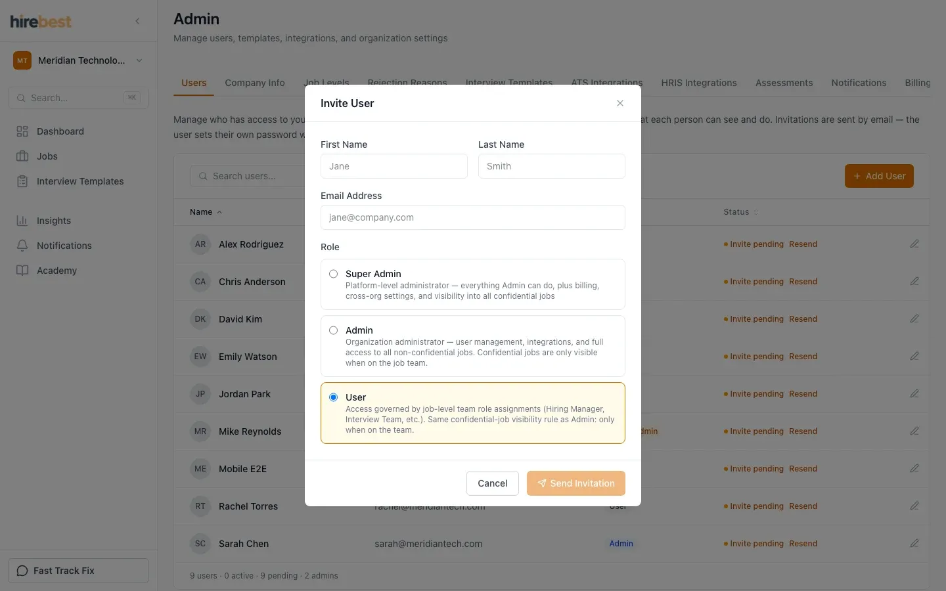Edit Jordan Park with pencil icon
The width and height of the screenshot is (946, 591).
click(914, 393)
